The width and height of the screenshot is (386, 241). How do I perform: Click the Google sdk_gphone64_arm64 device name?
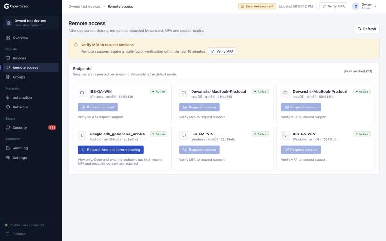coord(117,134)
